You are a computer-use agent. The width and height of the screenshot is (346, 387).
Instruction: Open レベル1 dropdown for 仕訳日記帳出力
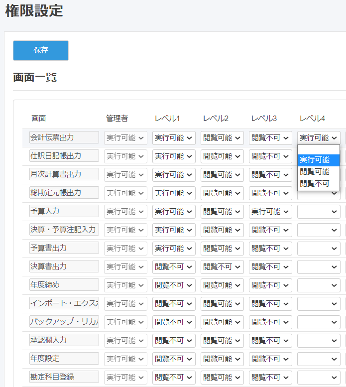tap(174, 156)
